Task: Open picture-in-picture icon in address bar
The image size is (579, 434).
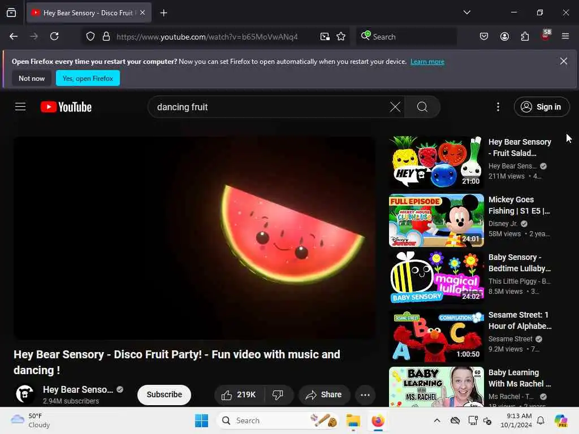Action: [325, 36]
